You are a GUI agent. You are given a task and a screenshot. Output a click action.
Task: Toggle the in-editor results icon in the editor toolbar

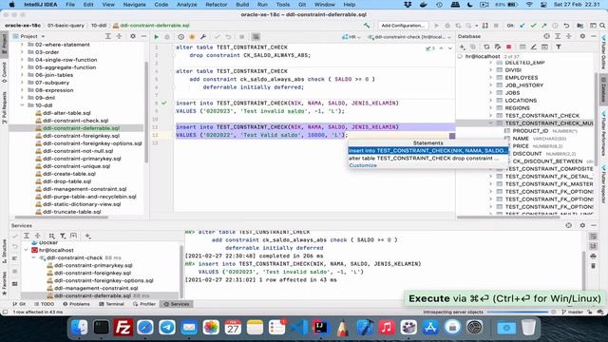tap(256, 37)
